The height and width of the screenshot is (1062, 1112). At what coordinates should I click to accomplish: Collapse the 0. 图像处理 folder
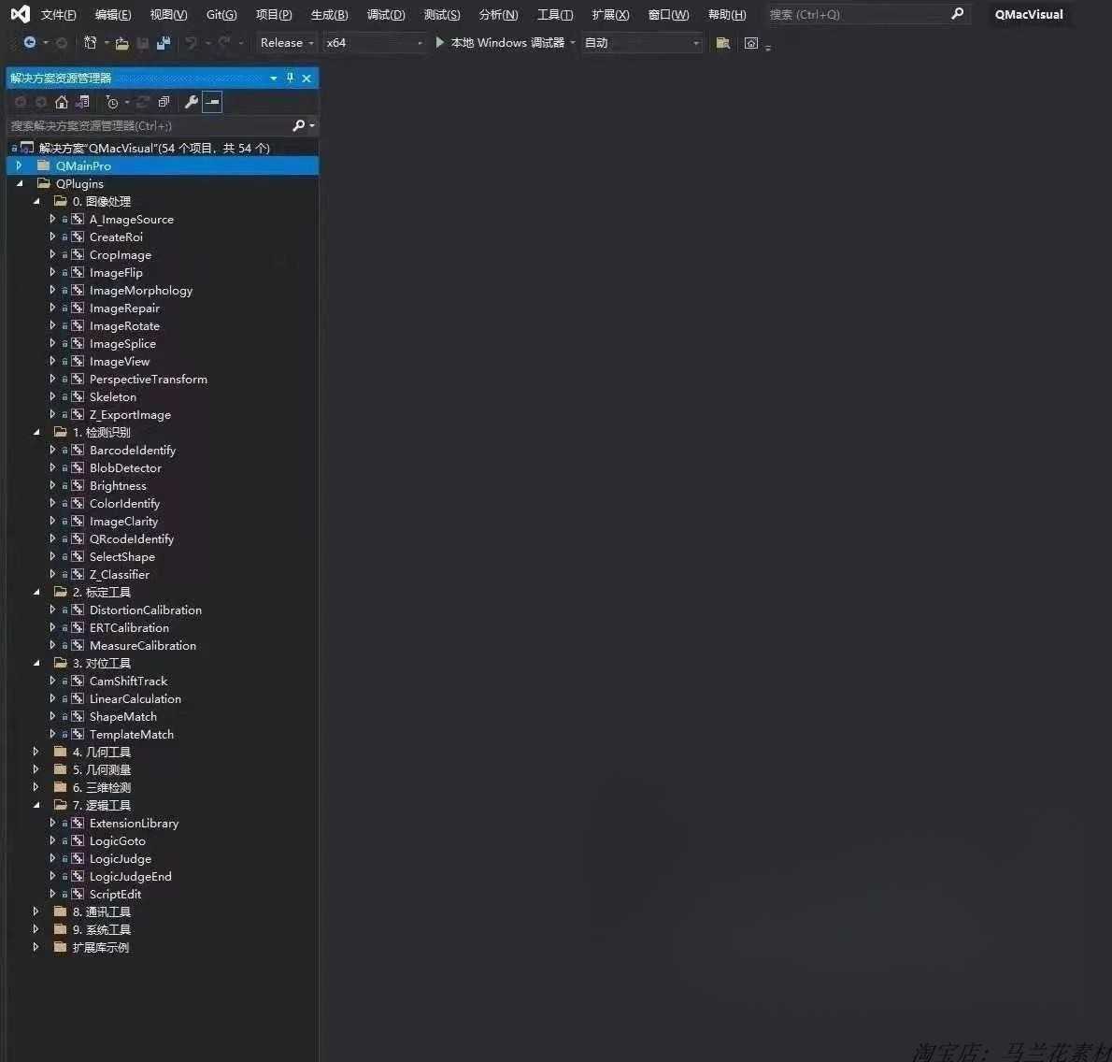36,202
